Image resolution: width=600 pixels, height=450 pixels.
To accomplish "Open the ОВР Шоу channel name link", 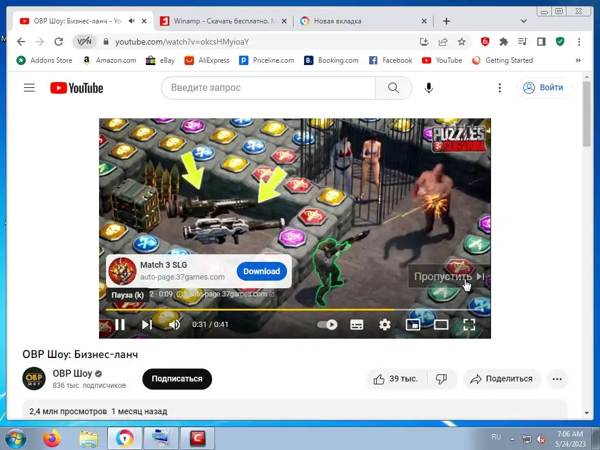I will 72,373.
